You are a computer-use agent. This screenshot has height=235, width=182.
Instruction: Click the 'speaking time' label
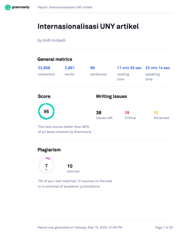pyautogui.click(x=153, y=77)
